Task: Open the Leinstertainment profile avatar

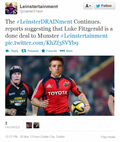Action: 11,8
